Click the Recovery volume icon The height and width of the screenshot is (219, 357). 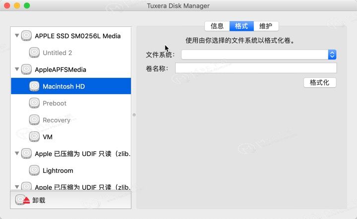click(x=34, y=120)
